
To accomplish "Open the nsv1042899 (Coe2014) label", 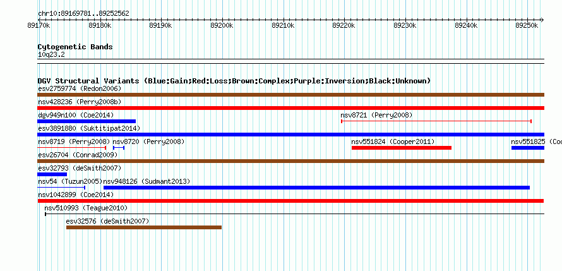I will point(76,195).
